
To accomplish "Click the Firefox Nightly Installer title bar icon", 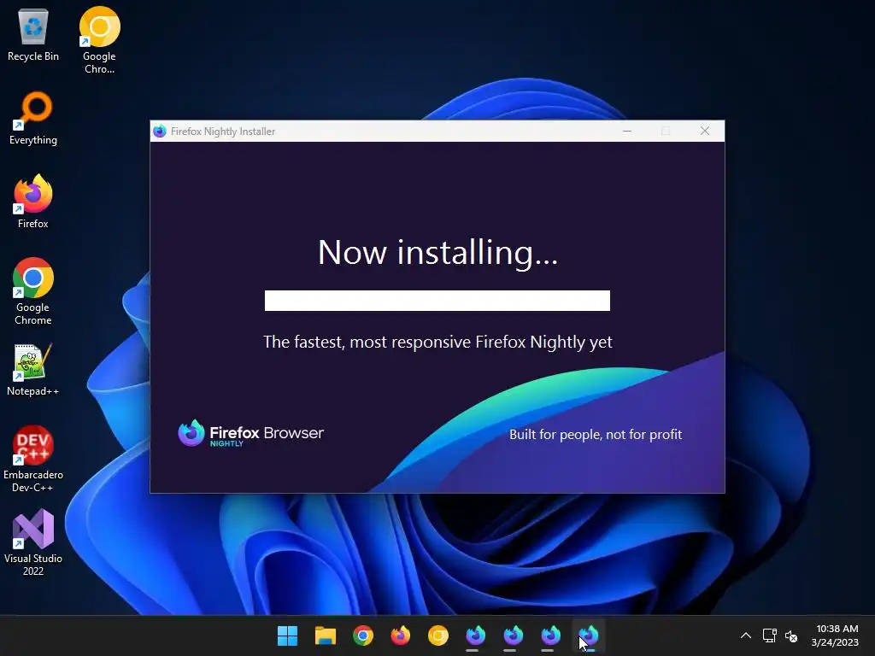I will click(x=160, y=131).
